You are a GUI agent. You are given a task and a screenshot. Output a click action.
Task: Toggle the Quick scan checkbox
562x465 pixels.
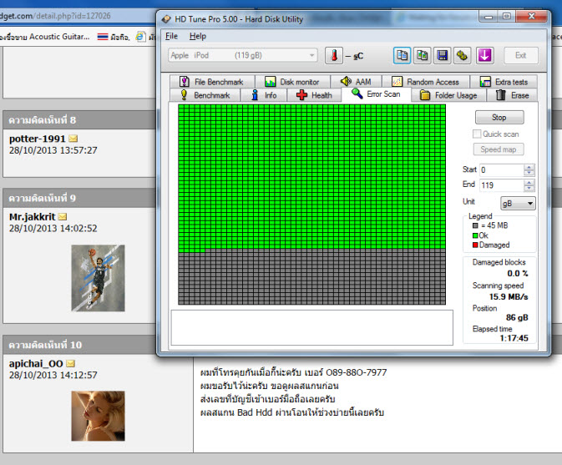click(477, 134)
